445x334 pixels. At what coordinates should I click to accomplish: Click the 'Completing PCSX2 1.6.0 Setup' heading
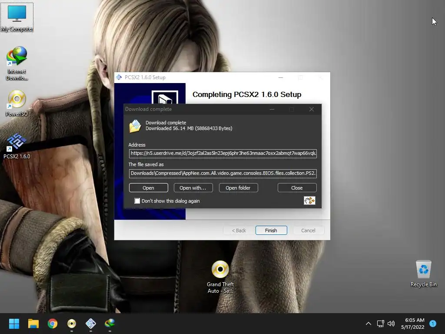[247, 94]
